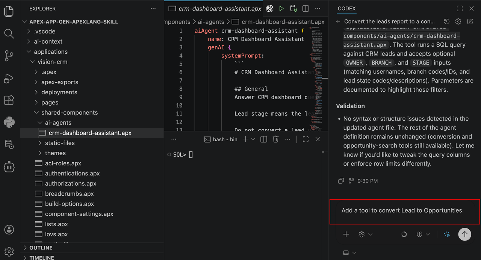The height and width of the screenshot is (260, 481).
Task: Open Codex settings gear in header
Action: pos(458,21)
